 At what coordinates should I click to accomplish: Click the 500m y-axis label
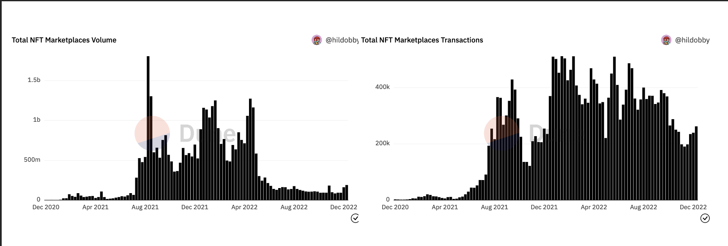pos(32,160)
